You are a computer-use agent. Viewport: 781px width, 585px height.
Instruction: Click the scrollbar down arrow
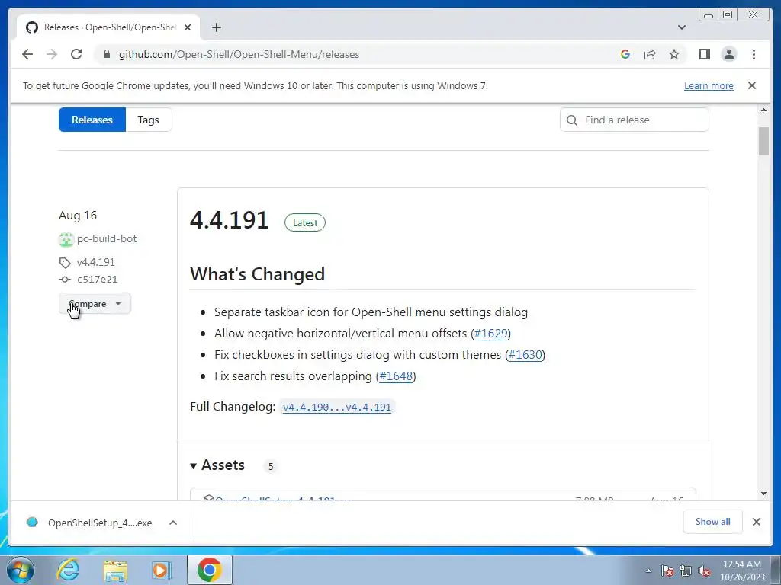[763, 494]
